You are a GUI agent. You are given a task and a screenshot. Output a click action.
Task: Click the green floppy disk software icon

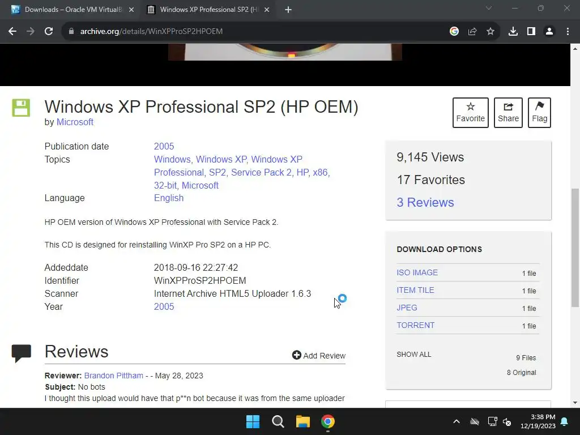coord(21,108)
